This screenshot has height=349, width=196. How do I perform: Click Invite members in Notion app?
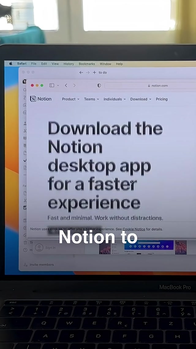tap(39, 265)
